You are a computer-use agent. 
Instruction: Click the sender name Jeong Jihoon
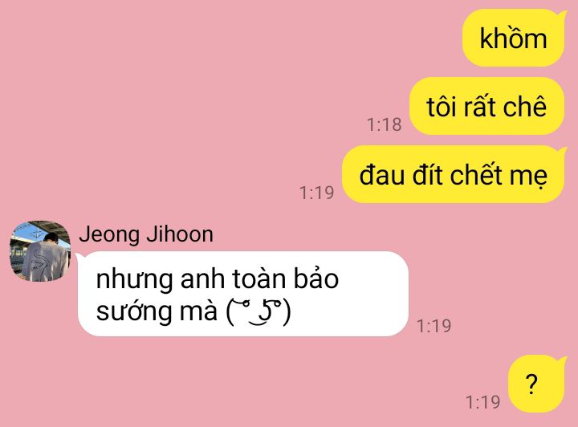(x=146, y=234)
